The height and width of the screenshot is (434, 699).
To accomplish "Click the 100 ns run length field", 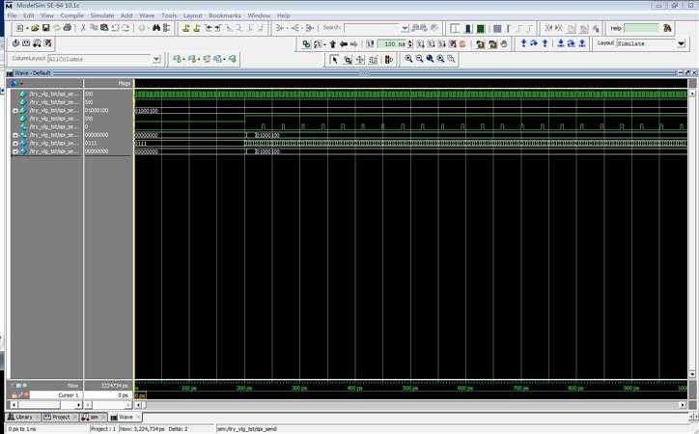I will tap(392, 44).
